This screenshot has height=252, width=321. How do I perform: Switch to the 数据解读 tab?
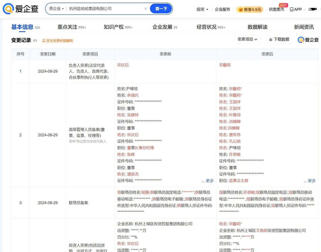[258, 27]
